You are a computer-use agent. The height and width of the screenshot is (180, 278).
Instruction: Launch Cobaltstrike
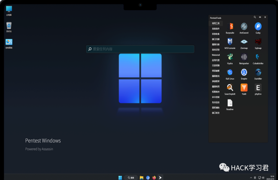258,59
